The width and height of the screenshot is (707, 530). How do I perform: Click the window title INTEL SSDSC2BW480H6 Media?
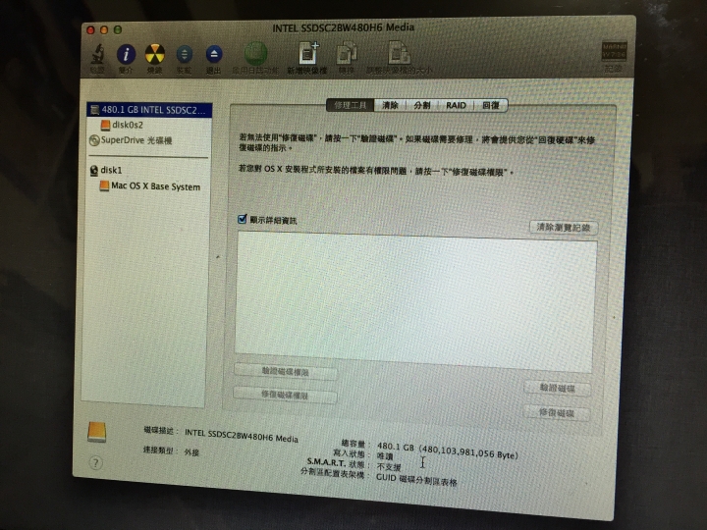click(x=343, y=27)
